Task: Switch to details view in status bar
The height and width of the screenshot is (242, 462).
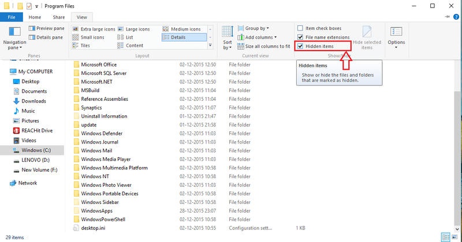Action: pos(445,237)
